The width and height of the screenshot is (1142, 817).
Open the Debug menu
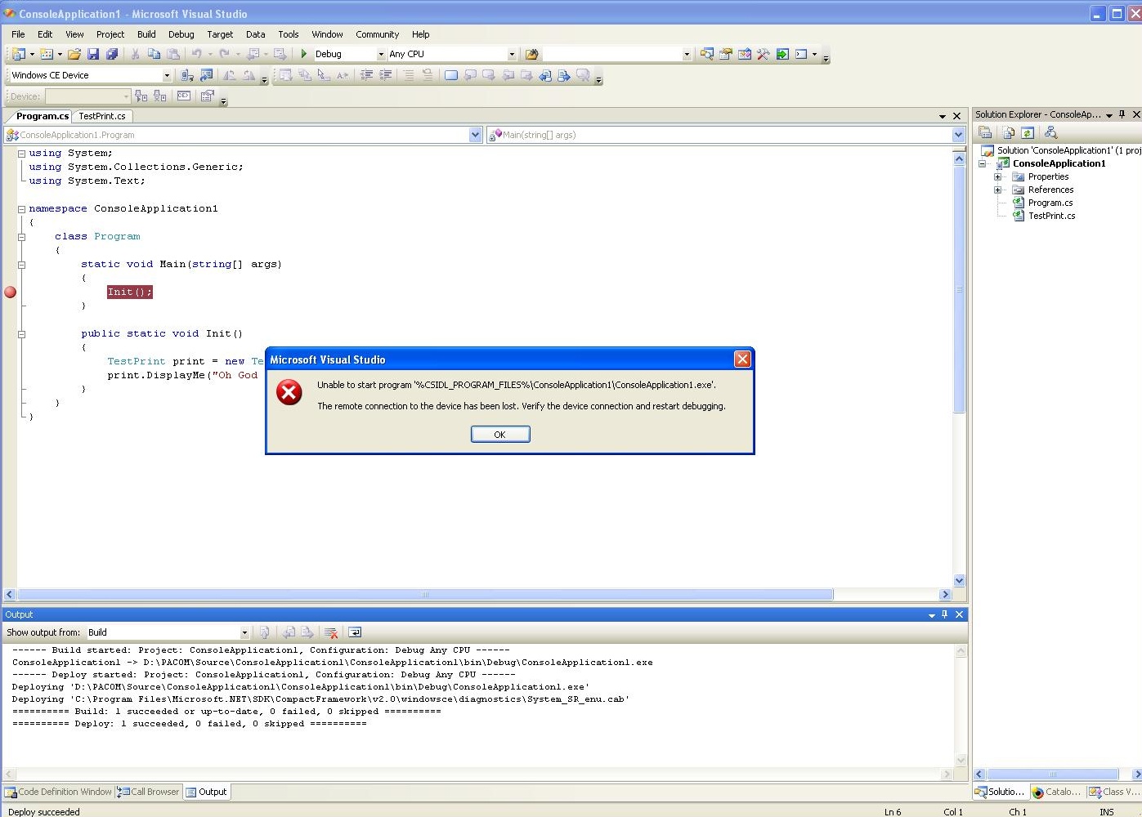[x=181, y=34]
